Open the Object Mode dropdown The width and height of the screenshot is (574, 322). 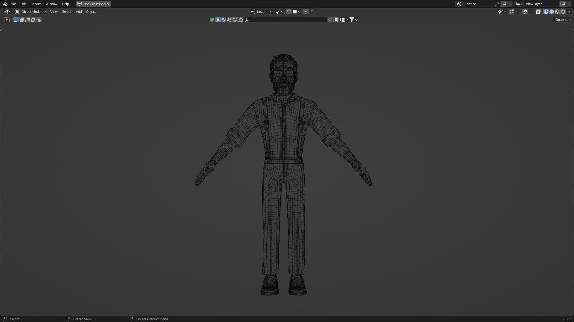(x=30, y=12)
